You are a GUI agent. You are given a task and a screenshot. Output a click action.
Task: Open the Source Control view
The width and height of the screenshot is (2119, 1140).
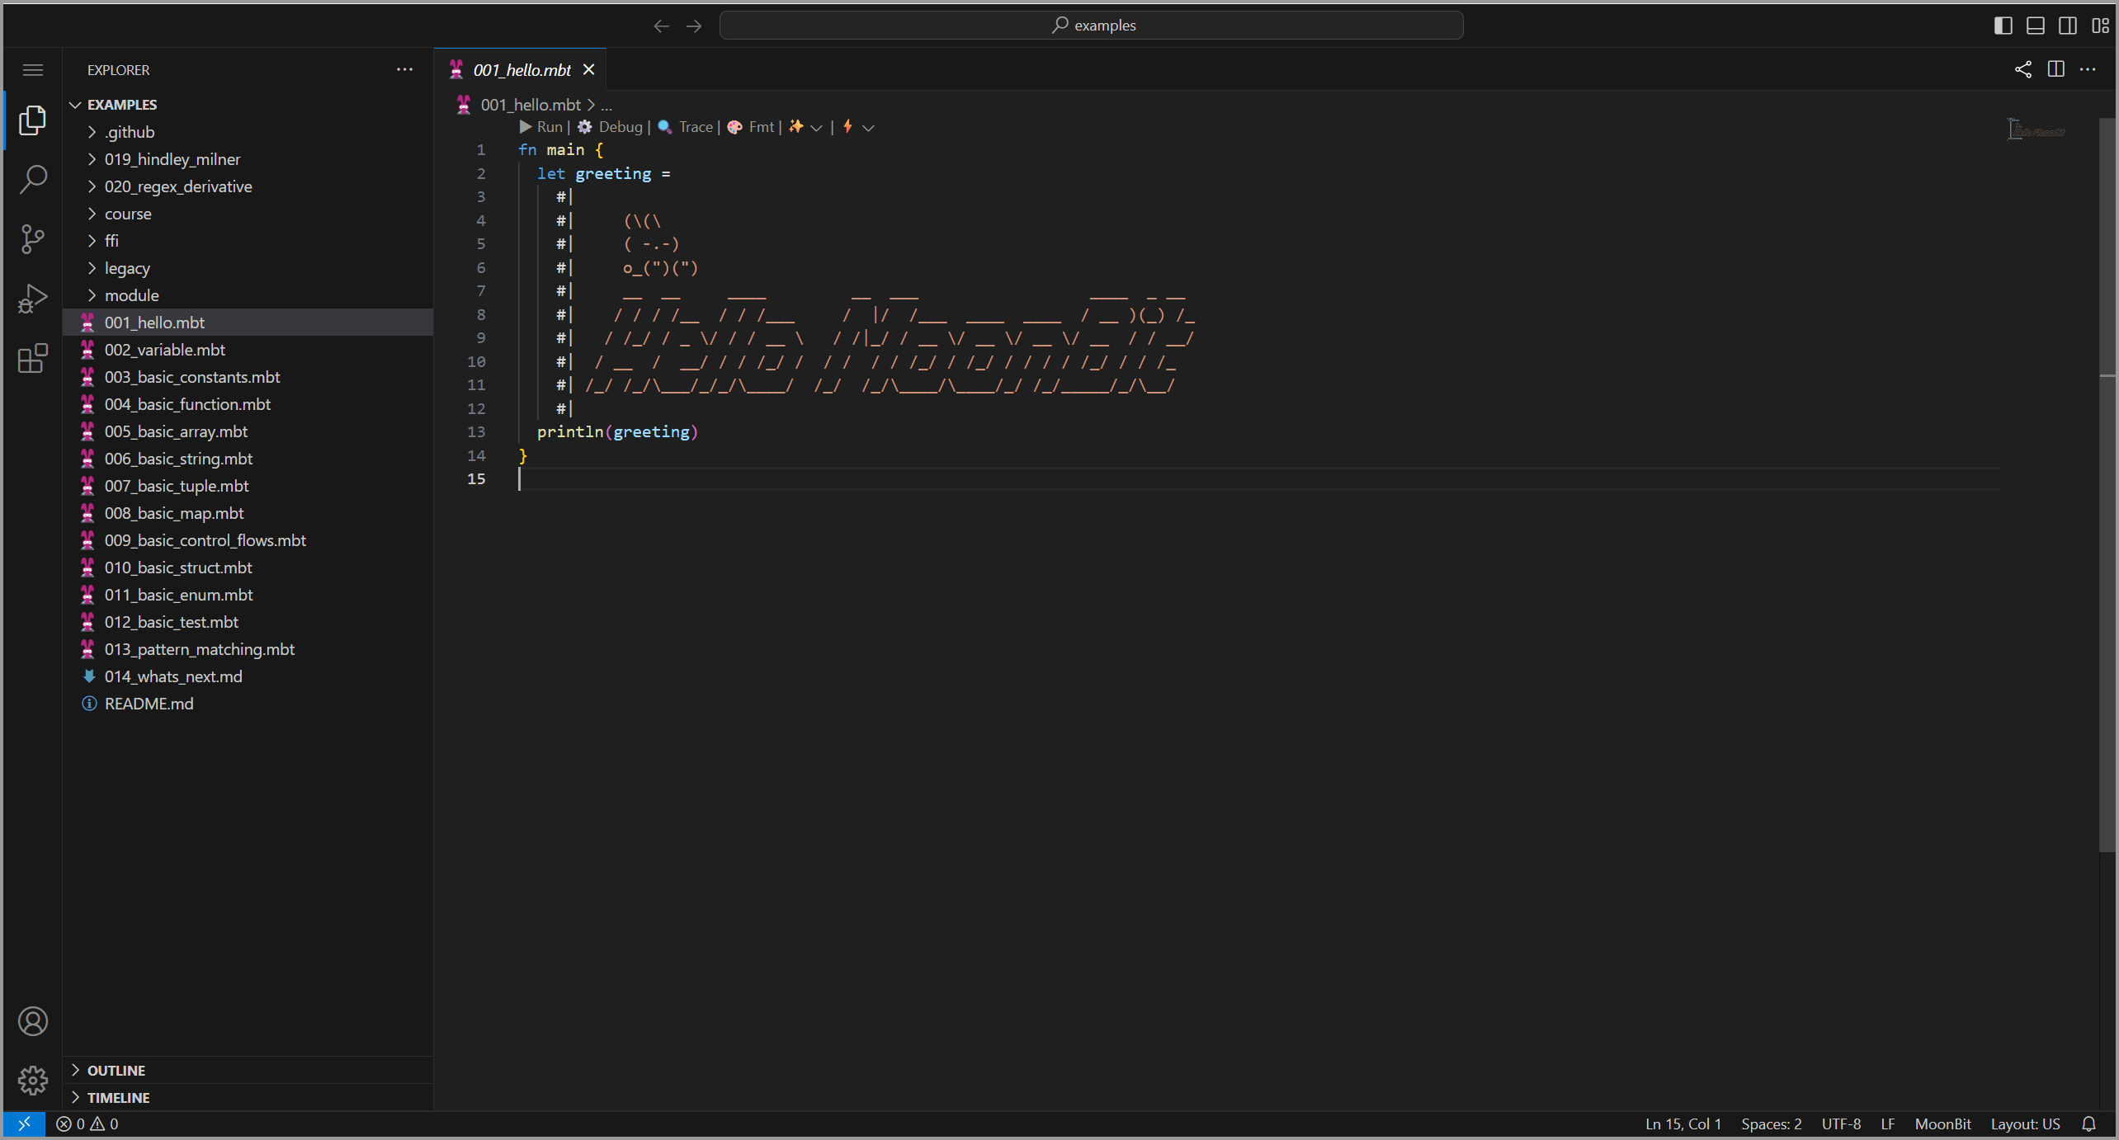coord(32,239)
